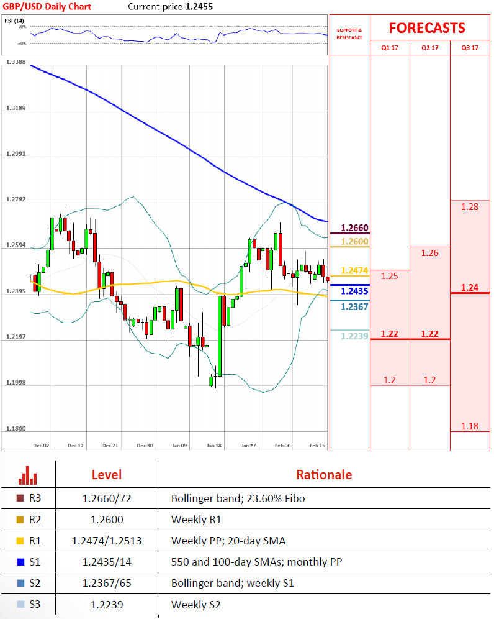The image size is (494, 619).
Task: Click the S1 blue color swatch
Action: click(x=20, y=562)
